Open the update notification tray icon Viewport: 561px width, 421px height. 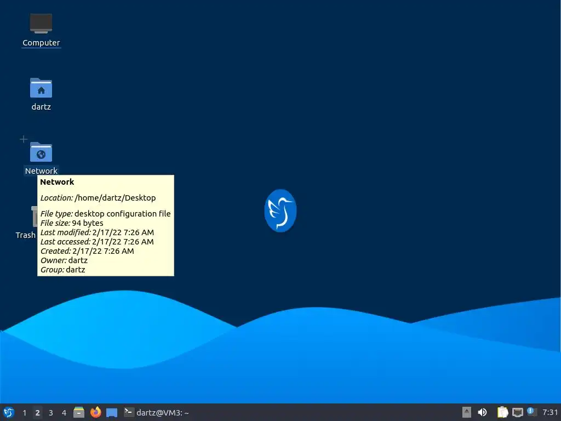531,412
